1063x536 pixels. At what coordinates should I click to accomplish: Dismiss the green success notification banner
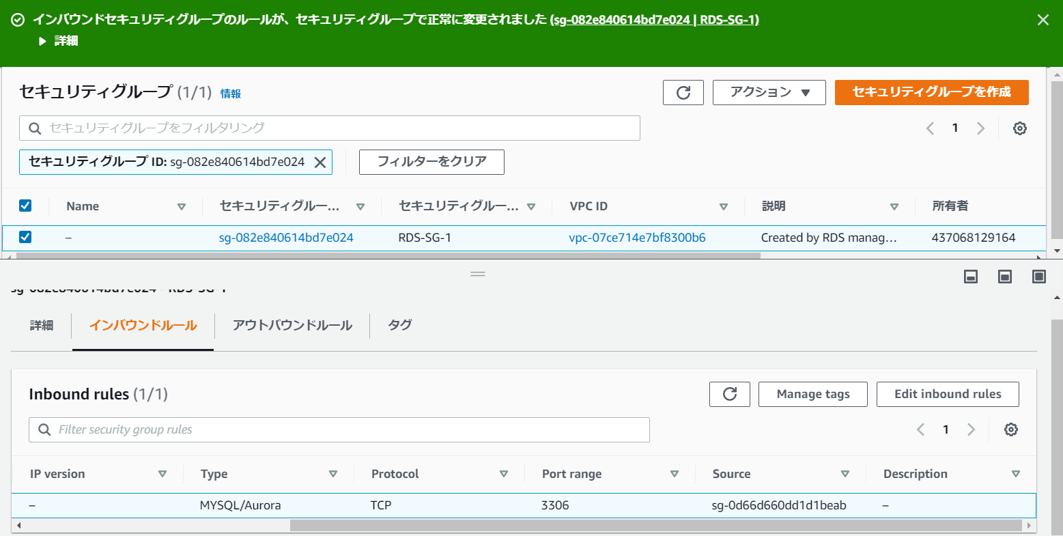(x=1043, y=20)
